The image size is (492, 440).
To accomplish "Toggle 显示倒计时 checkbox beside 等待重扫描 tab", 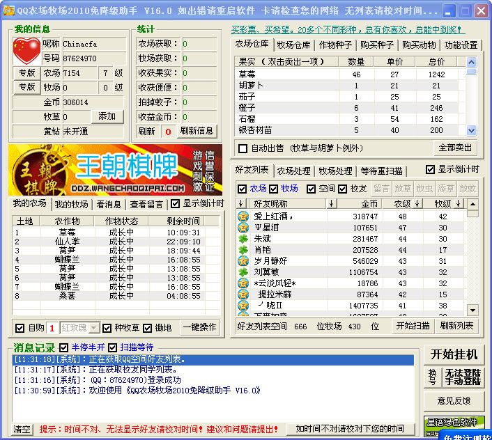I will point(430,170).
